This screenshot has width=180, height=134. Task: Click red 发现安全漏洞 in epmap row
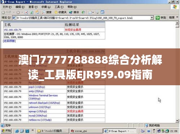[x=75, y=111]
